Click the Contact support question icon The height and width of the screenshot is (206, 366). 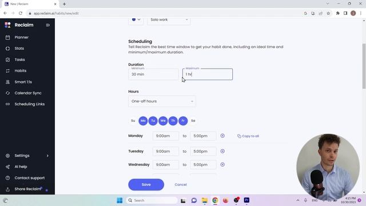click(7, 178)
